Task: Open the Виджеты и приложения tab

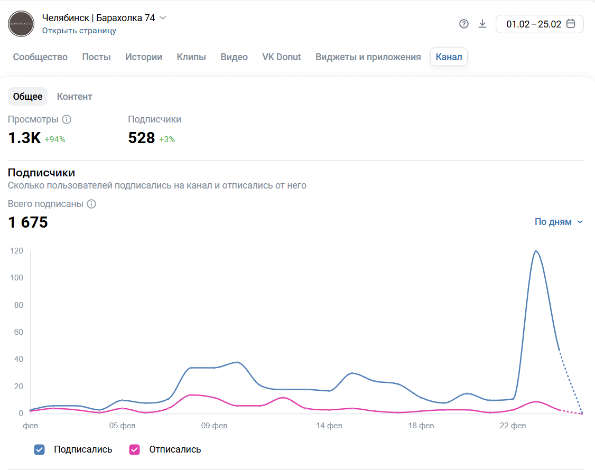Action: click(368, 57)
